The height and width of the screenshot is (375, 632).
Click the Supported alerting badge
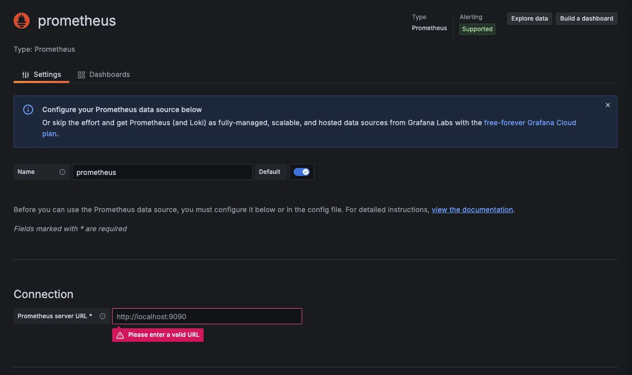coord(477,29)
